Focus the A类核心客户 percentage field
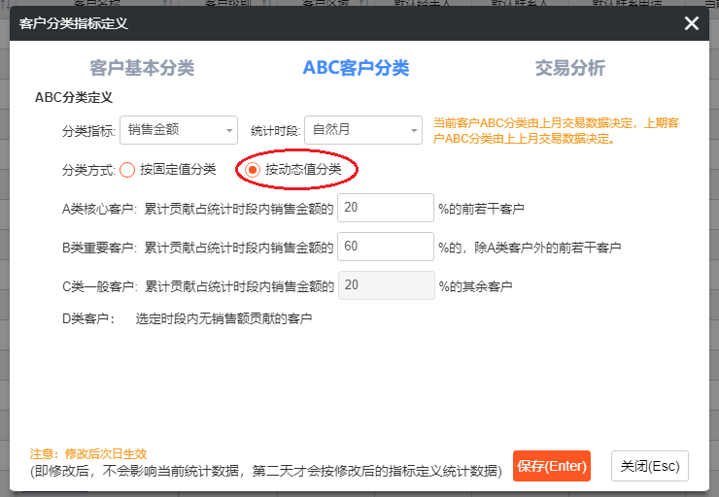719x497 pixels. click(385, 208)
